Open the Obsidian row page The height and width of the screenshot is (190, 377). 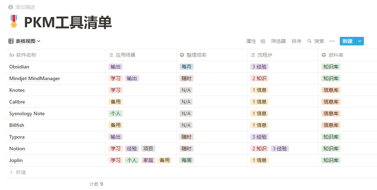coord(19,67)
